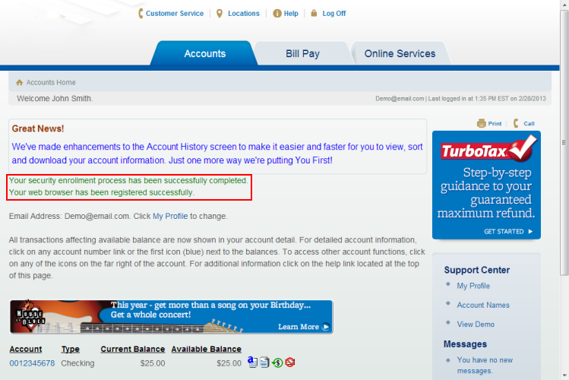The height and width of the screenshot is (380, 569).
Task: Click Learn More on House of Blues banner
Action: (x=303, y=327)
